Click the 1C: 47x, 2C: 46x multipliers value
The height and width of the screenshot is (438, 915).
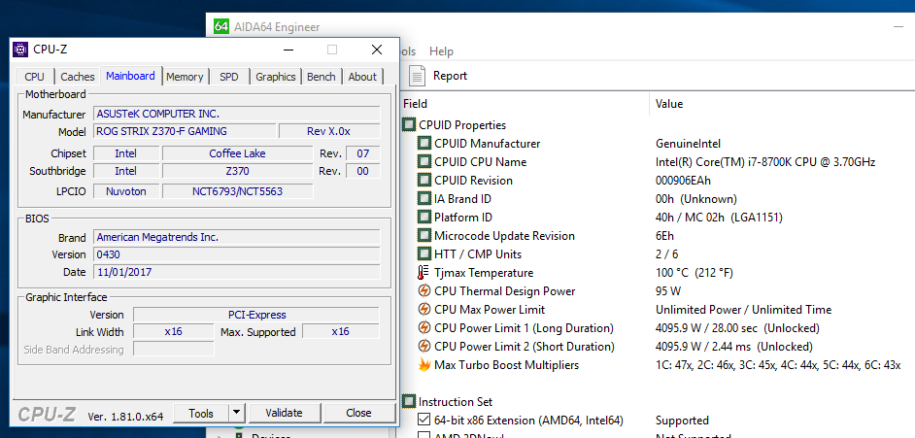click(x=778, y=365)
